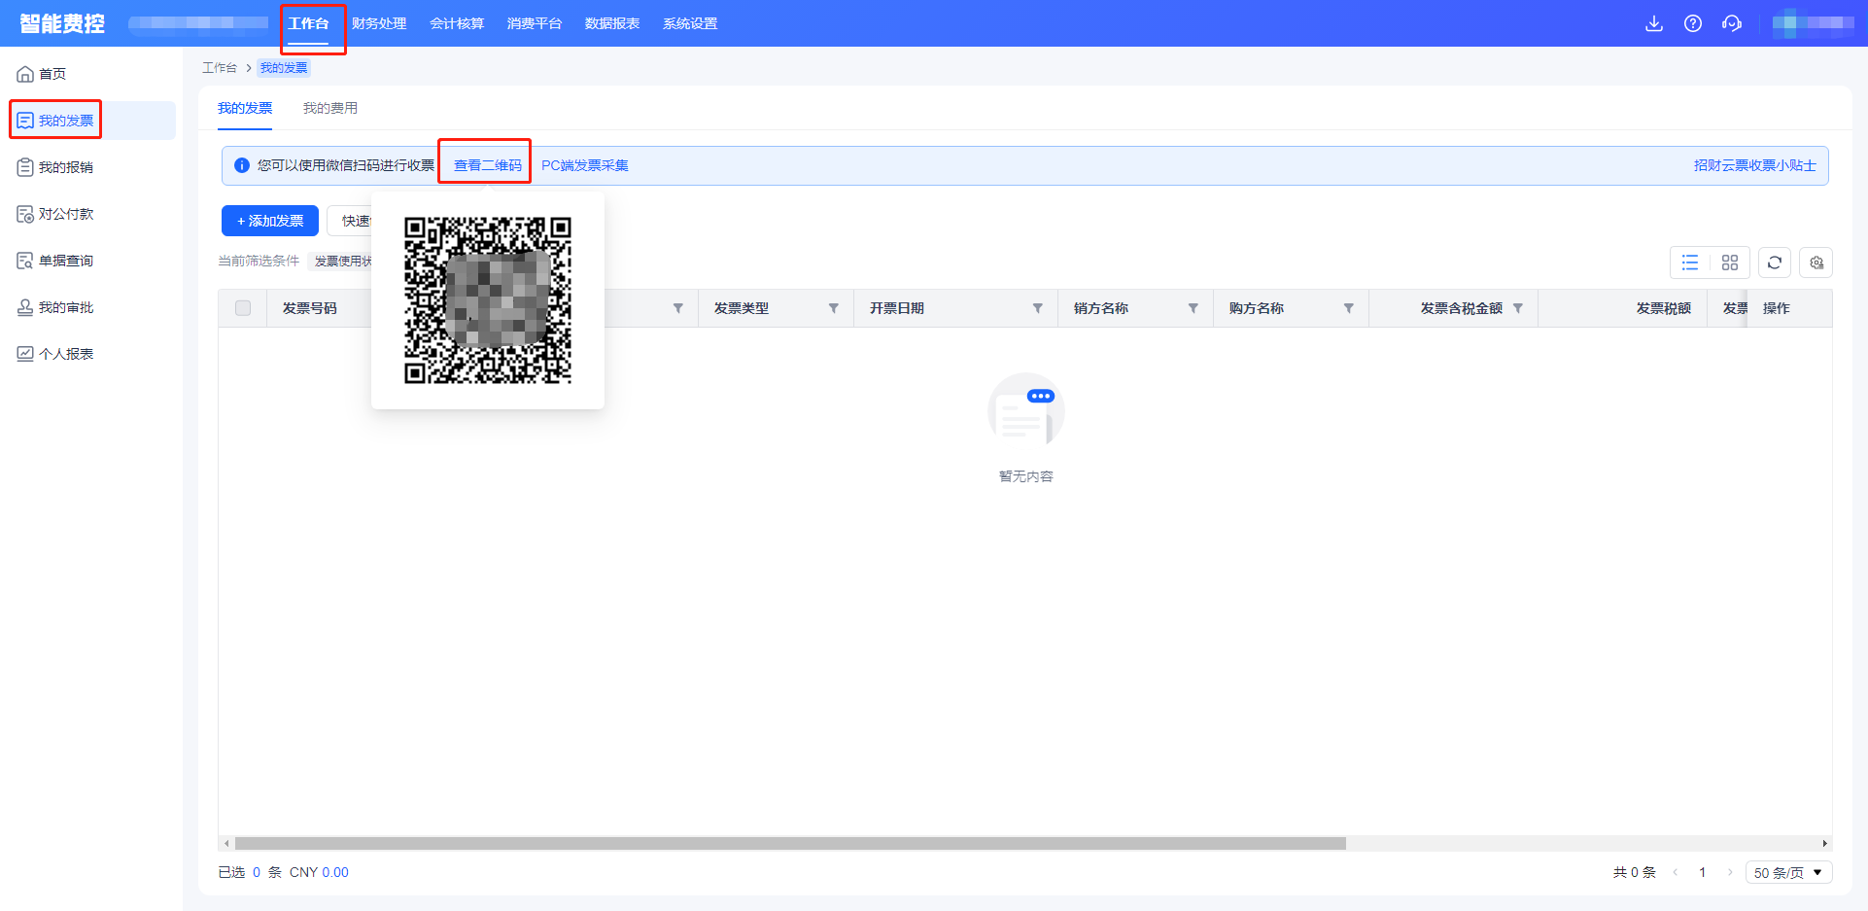This screenshot has width=1868, height=911.
Task: Switch to list view icon
Action: click(x=1690, y=263)
